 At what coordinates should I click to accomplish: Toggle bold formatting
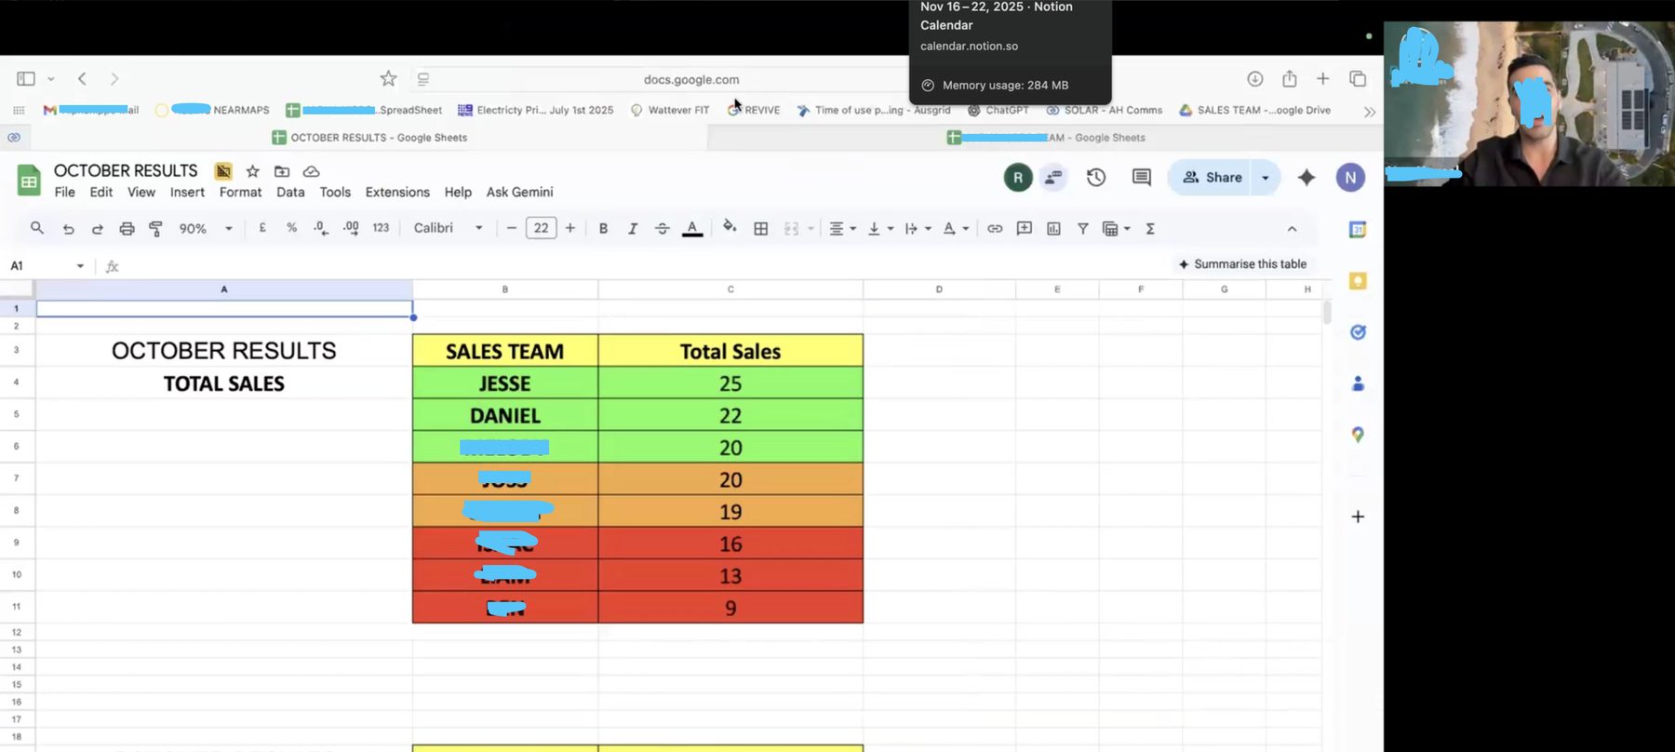tap(603, 229)
